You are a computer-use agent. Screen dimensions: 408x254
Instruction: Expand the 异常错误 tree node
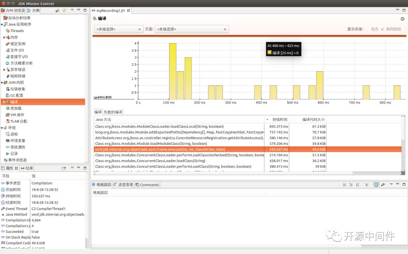coord(4,69)
